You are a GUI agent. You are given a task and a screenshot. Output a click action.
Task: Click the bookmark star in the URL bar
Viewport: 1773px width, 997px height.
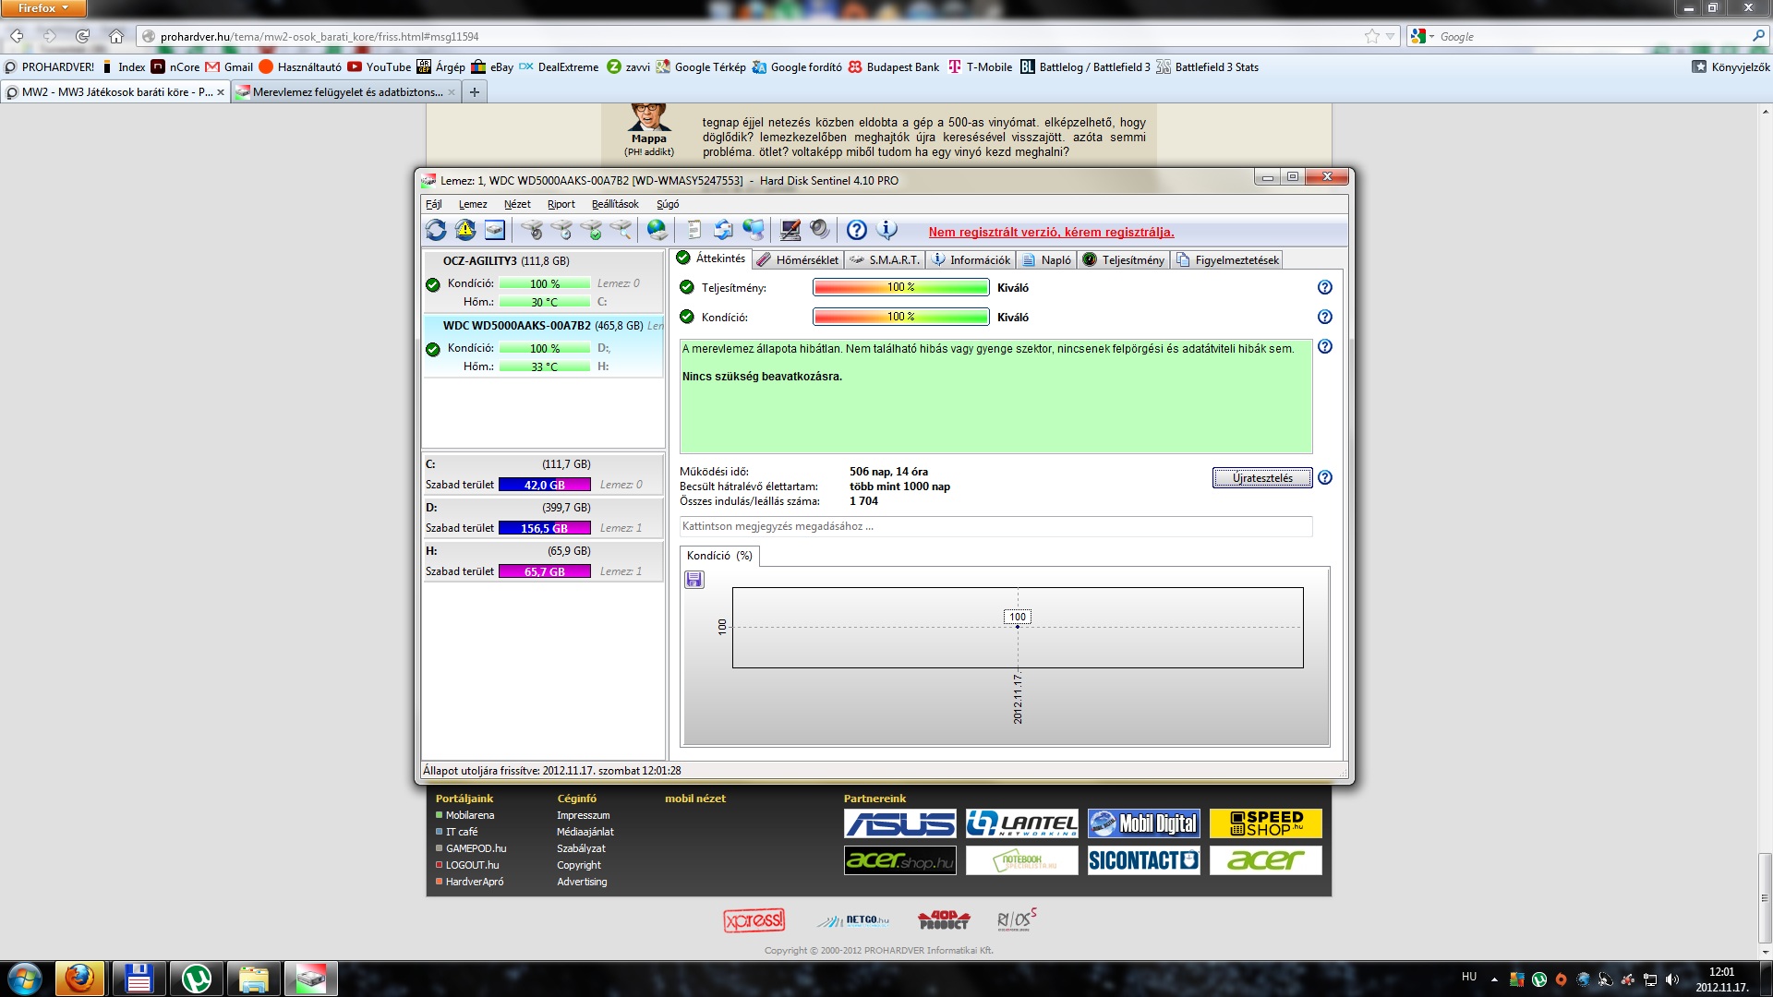(1372, 36)
